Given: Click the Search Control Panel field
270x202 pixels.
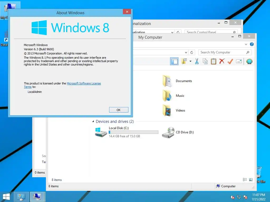Looking at the screenshot, I should click(211, 32).
